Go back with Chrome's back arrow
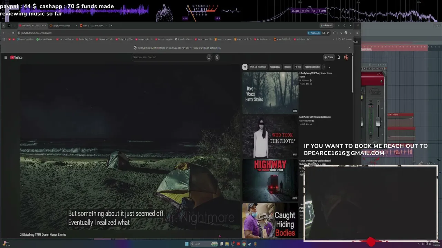The image size is (442, 248). [4, 33]
